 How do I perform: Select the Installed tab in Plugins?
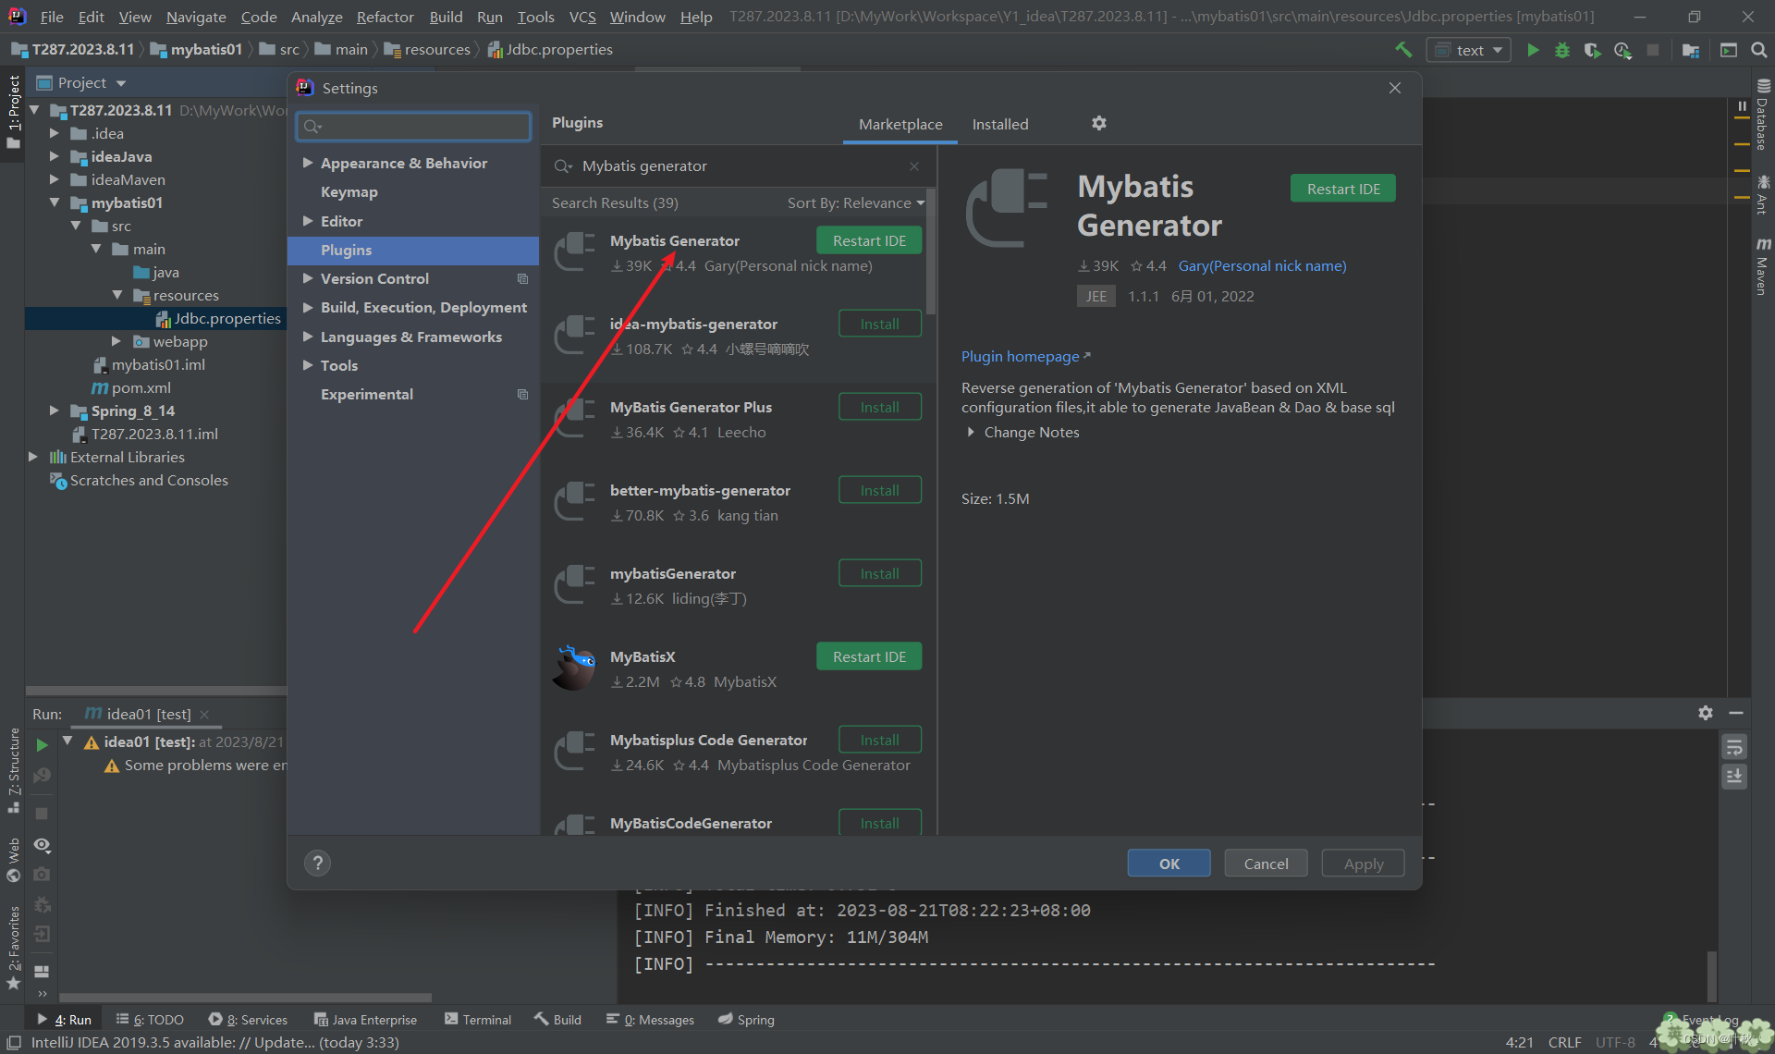pyautogui.click(x=1001, y=122)
